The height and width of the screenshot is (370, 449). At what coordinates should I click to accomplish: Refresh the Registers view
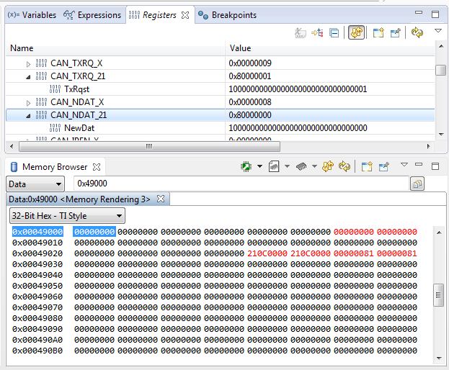click(x=417, y=32)
